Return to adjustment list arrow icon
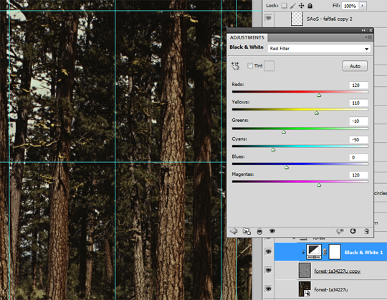This screenshot has width=387, height=300. tap(234, 231)
